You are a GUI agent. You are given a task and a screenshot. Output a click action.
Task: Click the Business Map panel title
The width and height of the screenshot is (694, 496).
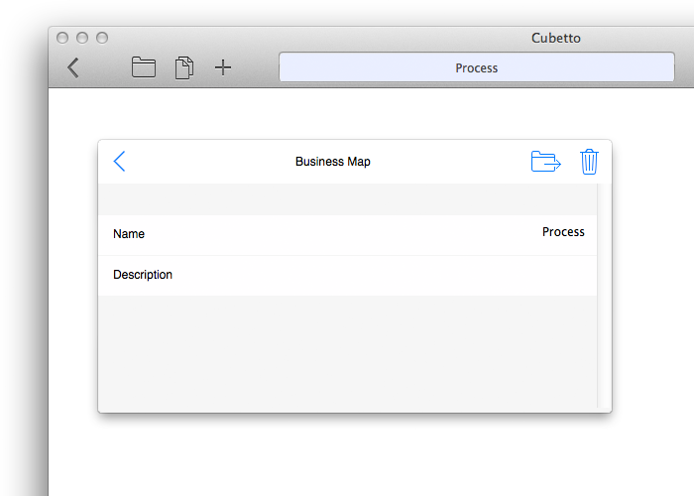click(333, 162)
